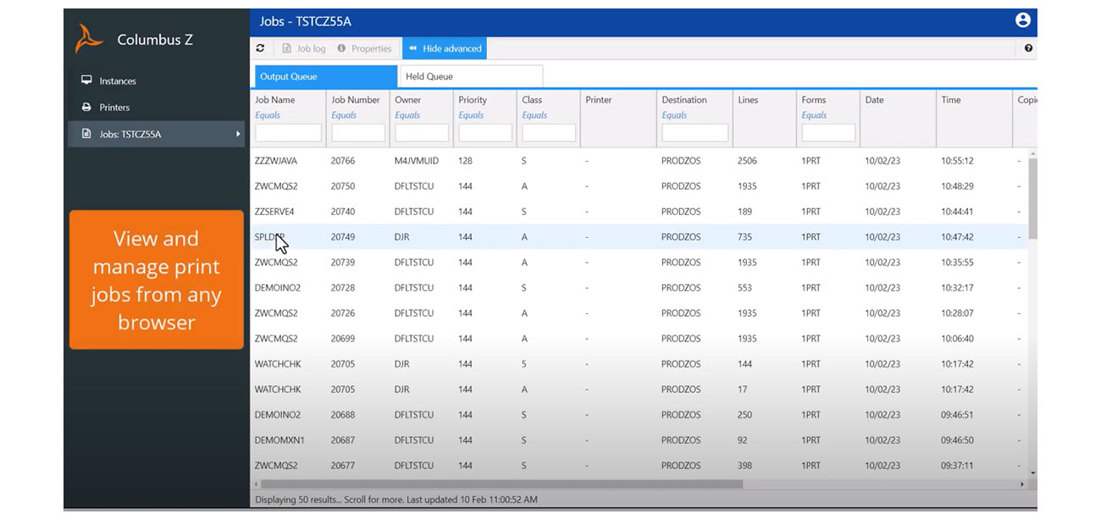The image size is (1101, 525).
Task: Click the refresh jobs icon
Action: 262,48
